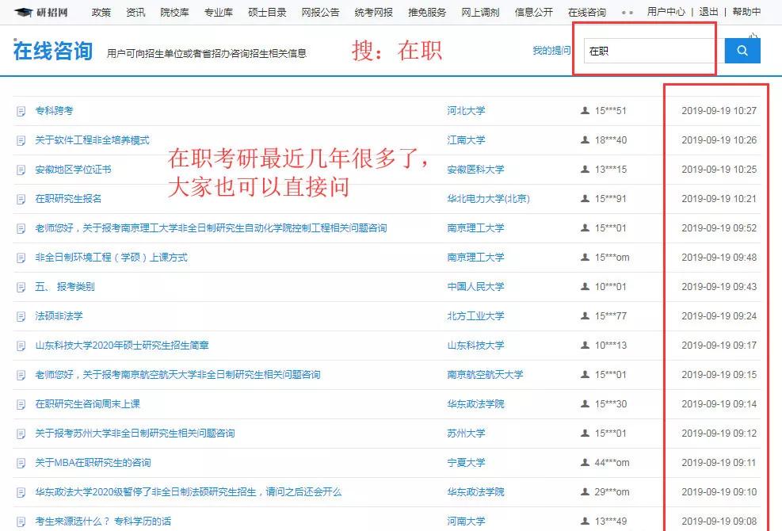Go to 推免服务 page

point(427,12)
